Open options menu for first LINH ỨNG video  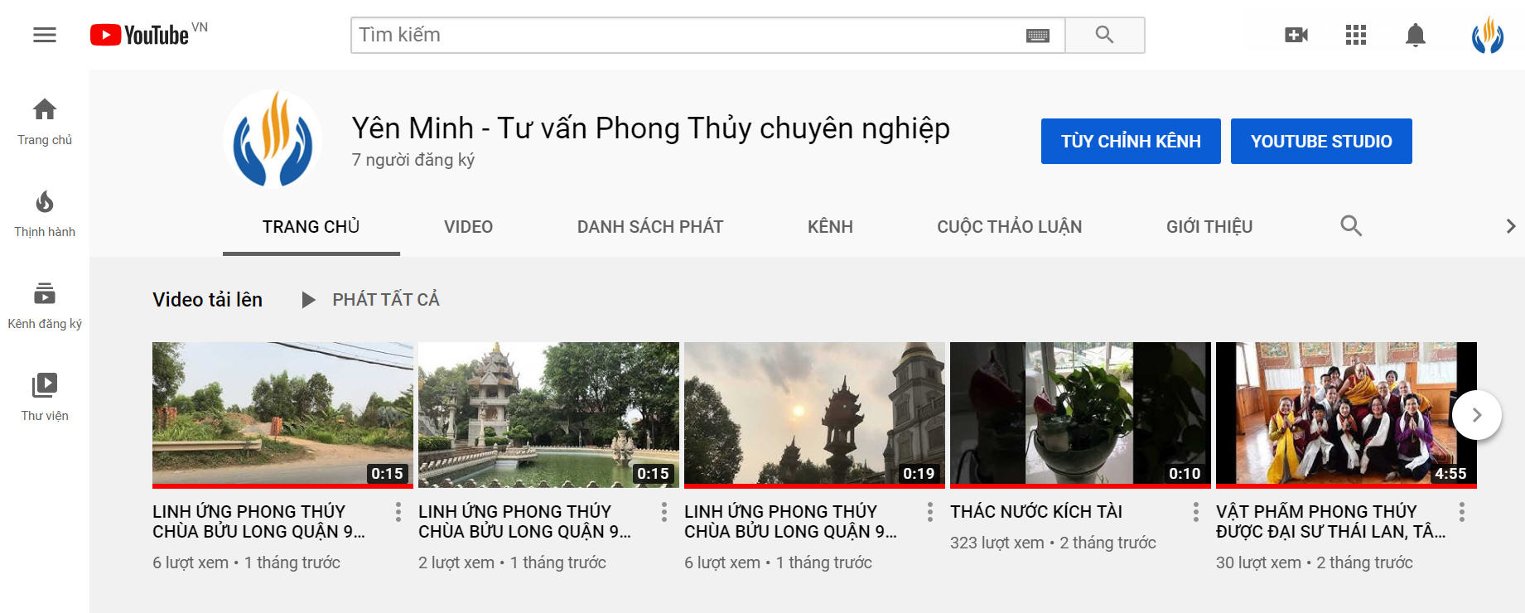coord(398,512)
